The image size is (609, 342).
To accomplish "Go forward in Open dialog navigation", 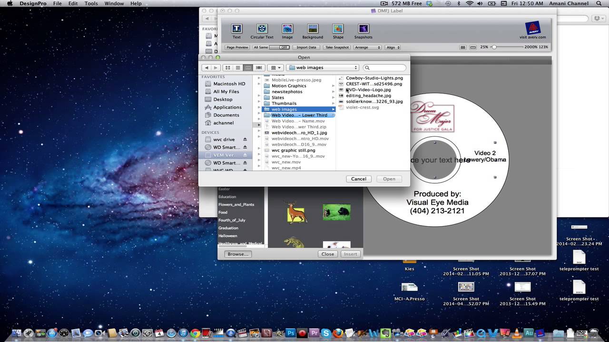I will [216, 68].
